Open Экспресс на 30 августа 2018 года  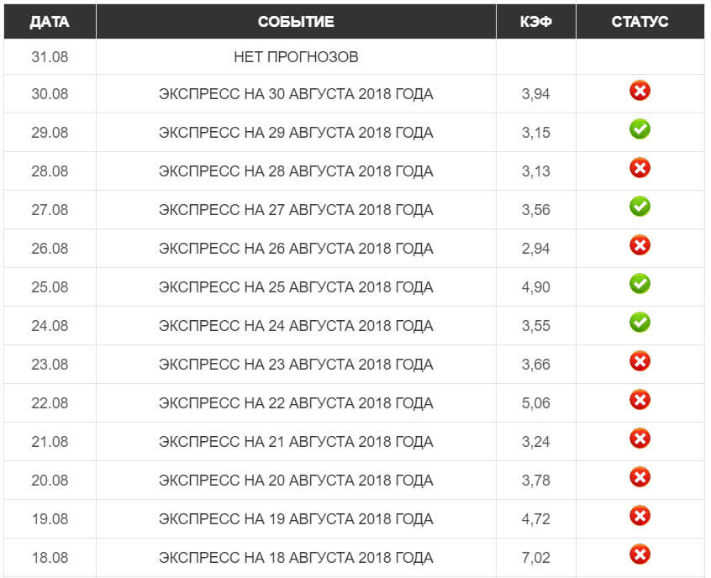click(x=296, y=94)
